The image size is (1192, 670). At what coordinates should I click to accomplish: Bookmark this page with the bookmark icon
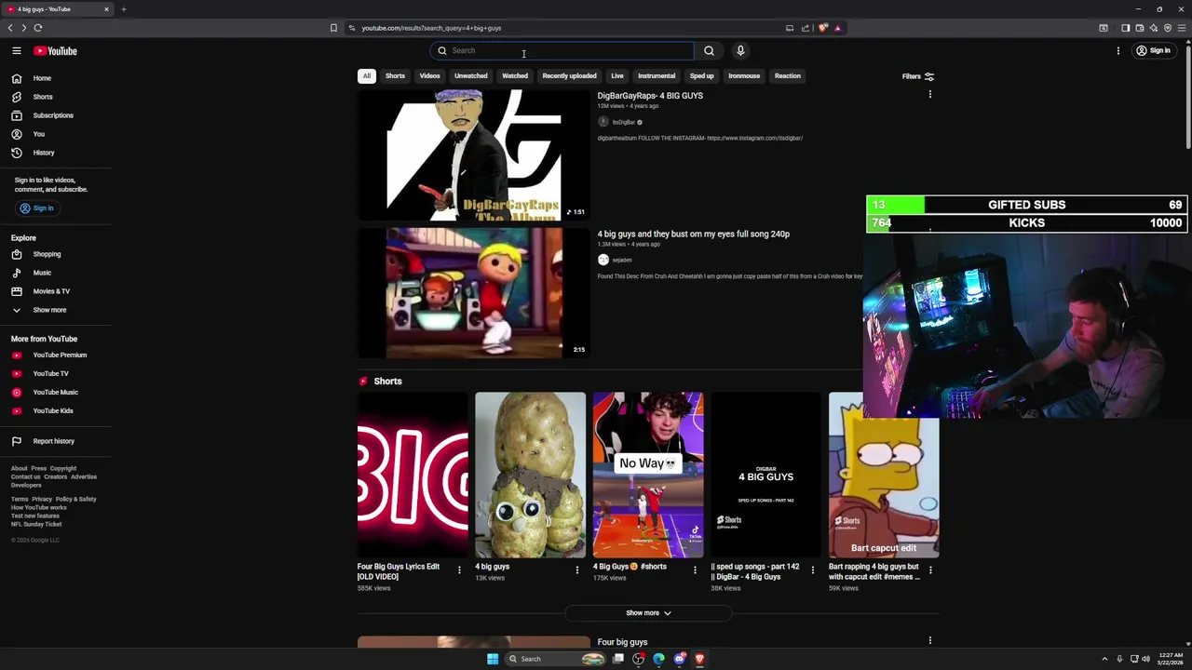click(333, 28)
